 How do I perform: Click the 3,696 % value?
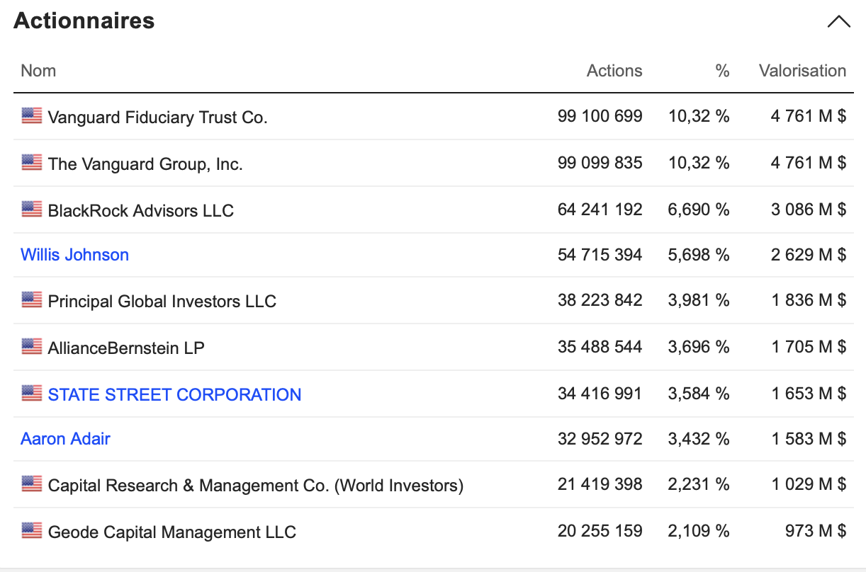point(699,347)
